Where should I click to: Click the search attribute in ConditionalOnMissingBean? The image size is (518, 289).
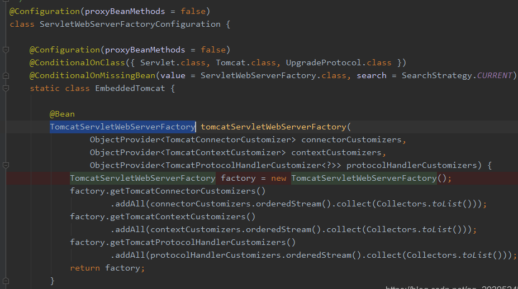pos(372,75)
